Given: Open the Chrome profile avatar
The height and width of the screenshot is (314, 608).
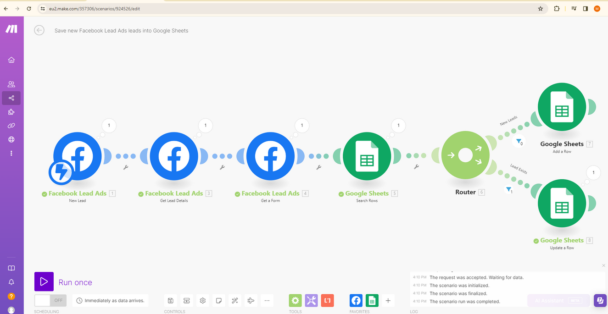Looking at the screenshot, I should (x=597, y=8).
